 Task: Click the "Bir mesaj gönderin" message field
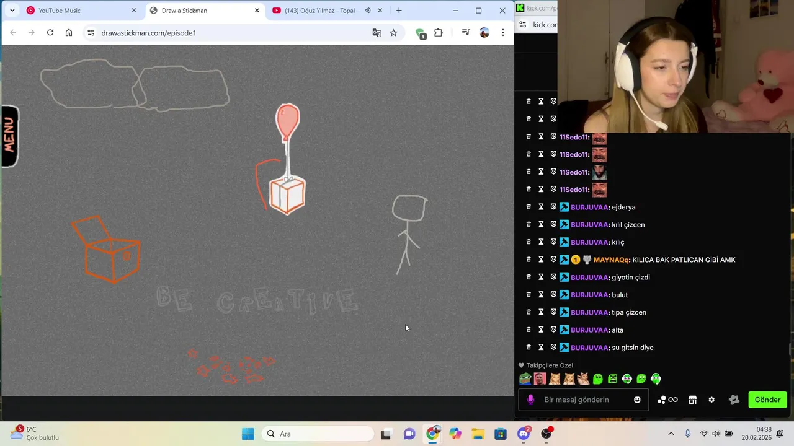[583, 400]
